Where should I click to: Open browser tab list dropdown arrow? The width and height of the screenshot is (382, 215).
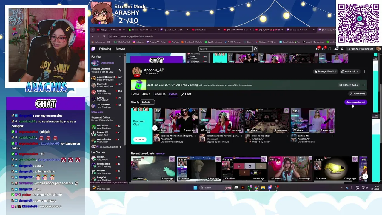[x=92, y=30]
